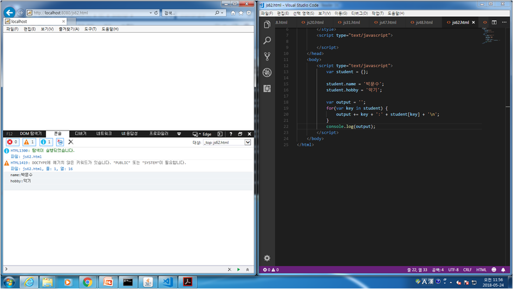Open VS Code manage gear icon
513x289 pixels.
click(x=267, y=258)
